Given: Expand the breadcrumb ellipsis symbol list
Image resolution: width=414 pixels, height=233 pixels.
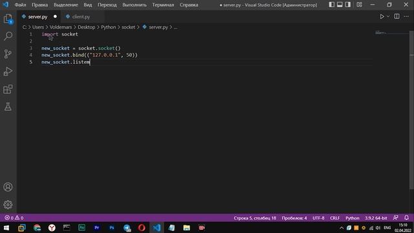Looking at the screenshot, I should pyautogui.click(x=175, y=27).
